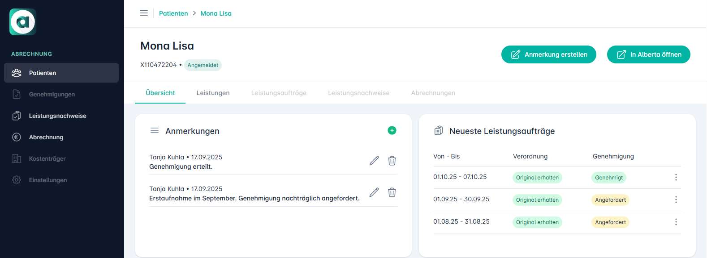Open Leistungsnachweise in the sidebar
Viewport: 707px width, 258px height.
click(57, 116)
